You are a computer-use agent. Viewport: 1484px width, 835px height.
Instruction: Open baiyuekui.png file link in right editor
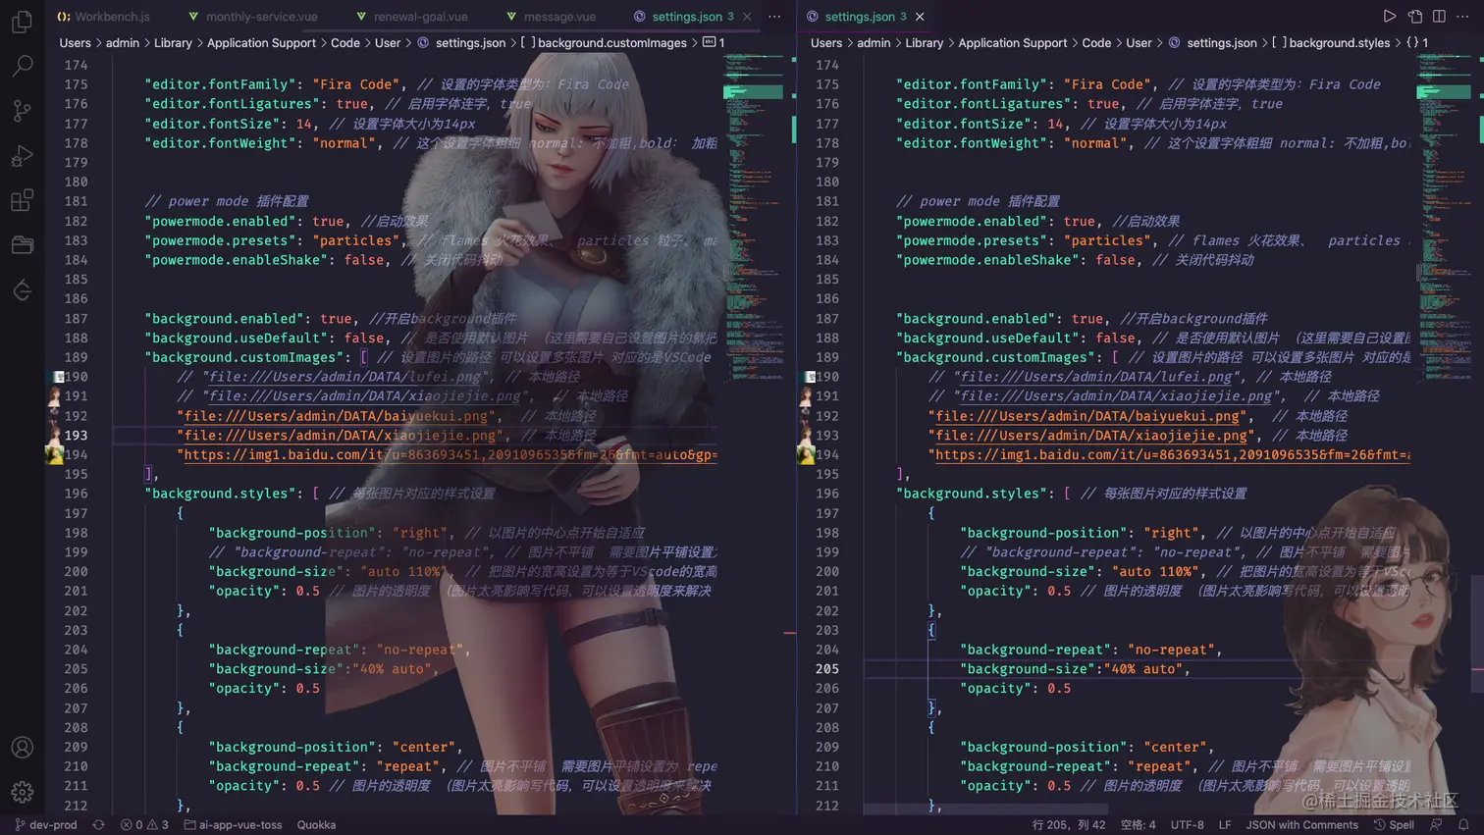[1087, 416]
